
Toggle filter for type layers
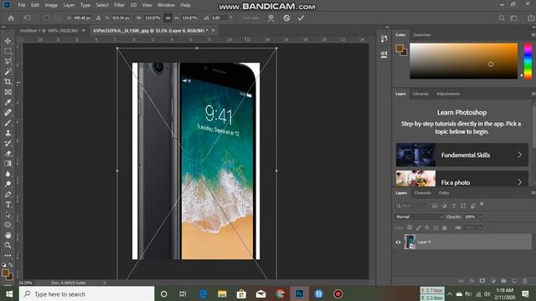point(454,206)
